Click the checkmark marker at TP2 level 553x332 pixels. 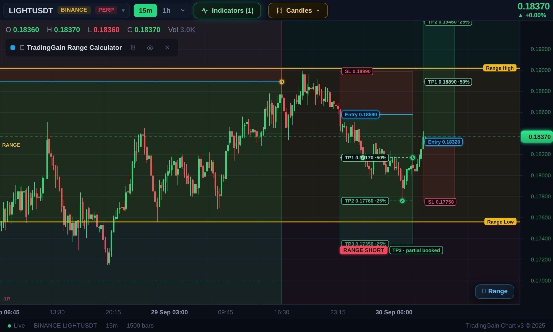click(402, 201)
